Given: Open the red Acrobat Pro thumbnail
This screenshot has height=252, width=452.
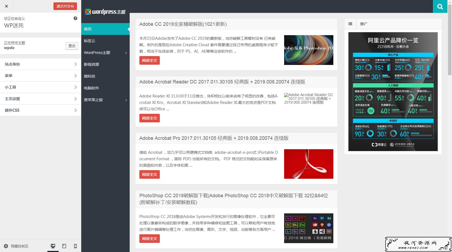Looking at the screenshot, I should 309,164.
